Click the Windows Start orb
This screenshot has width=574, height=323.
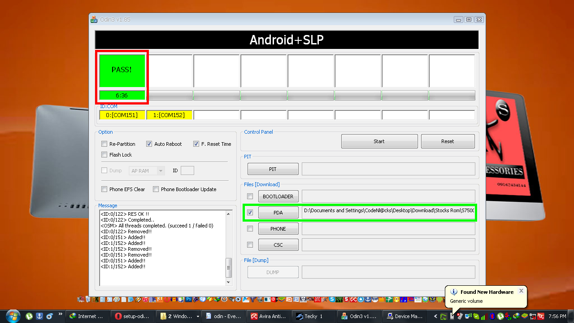(13, 316)
